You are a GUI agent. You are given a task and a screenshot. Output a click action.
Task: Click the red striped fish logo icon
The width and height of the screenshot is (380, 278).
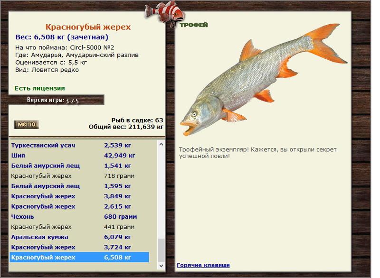165,13
